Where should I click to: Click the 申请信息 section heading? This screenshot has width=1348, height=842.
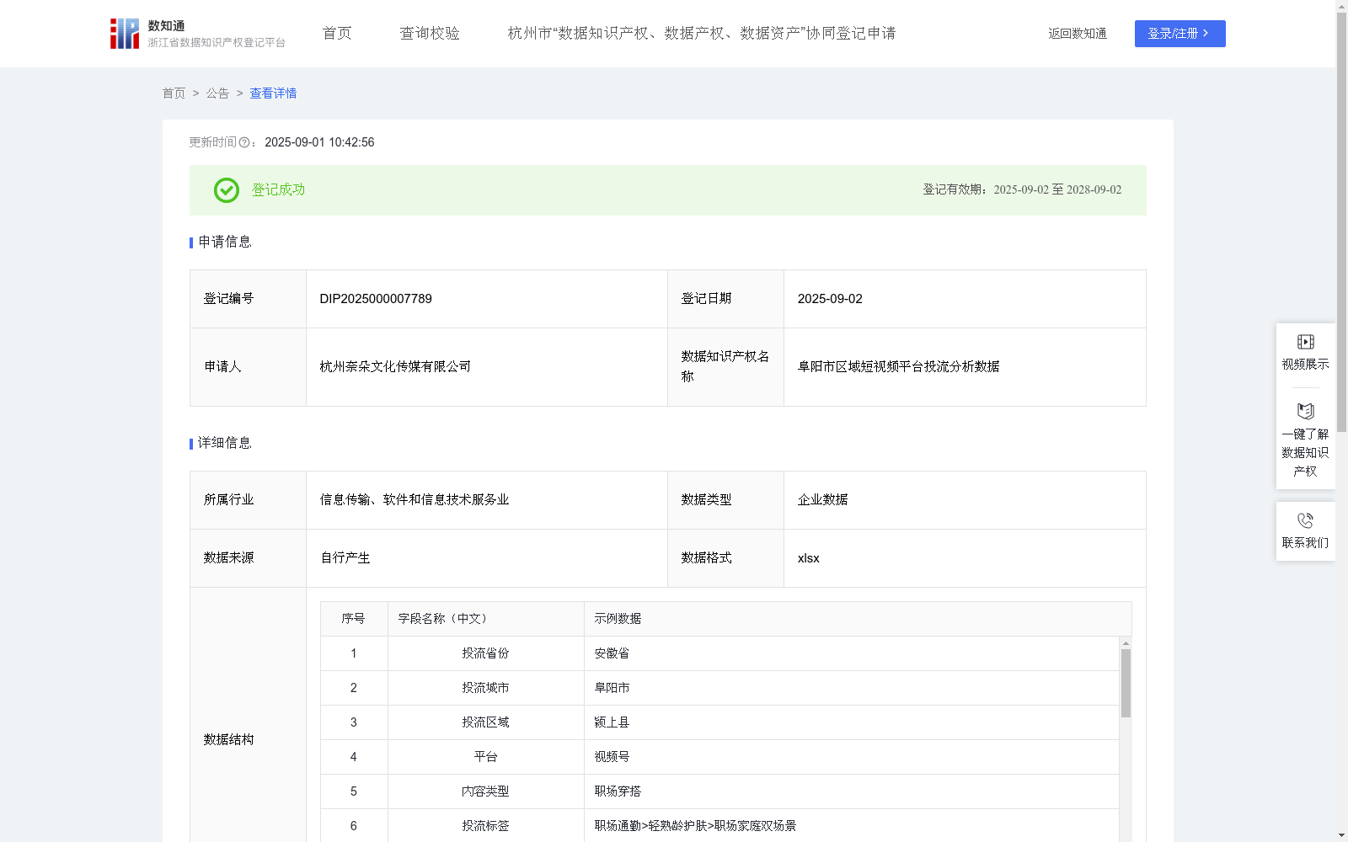tap(224, 242)
